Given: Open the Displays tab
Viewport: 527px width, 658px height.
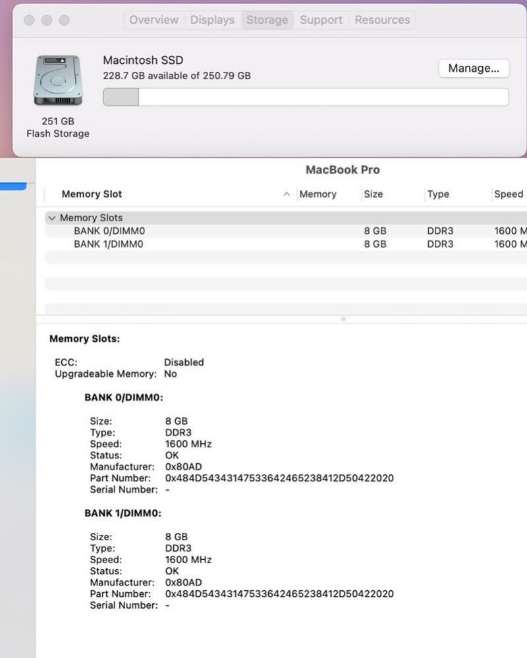Looking at the screenshot, I should pos(212,20).
